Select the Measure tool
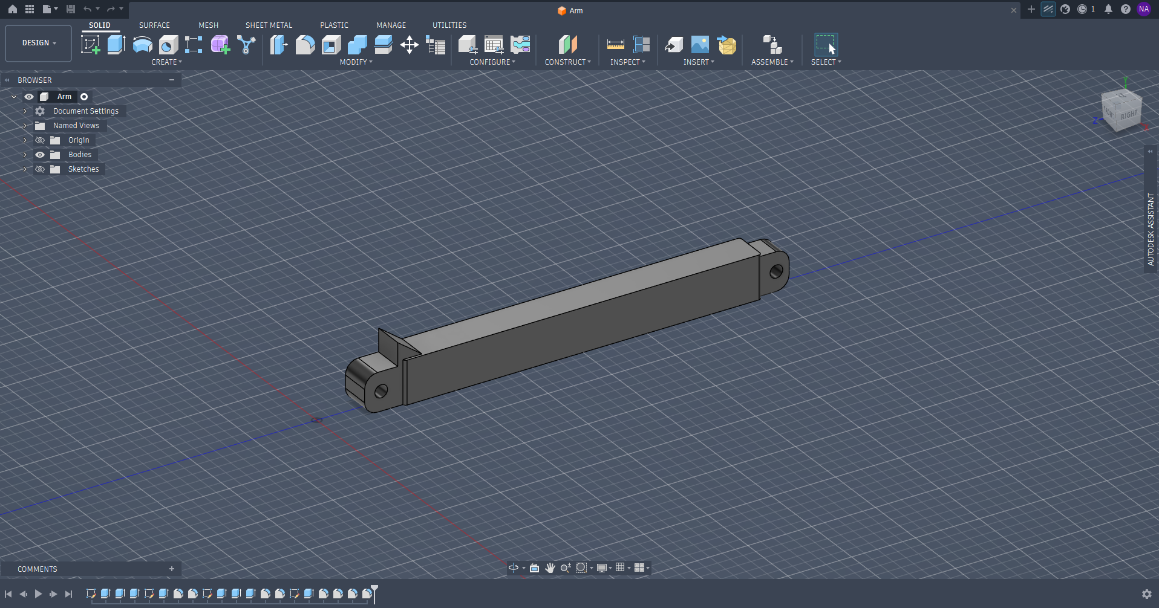This screenshot has width=1159, height=608. (x=615, y=45)
